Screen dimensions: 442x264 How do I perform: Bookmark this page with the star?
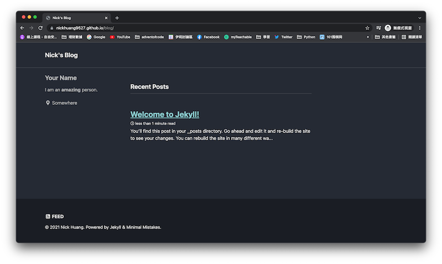tap(367, 28)
